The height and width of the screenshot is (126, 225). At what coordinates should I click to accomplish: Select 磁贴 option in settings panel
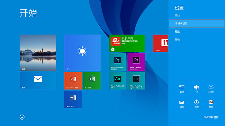(177, 32)
